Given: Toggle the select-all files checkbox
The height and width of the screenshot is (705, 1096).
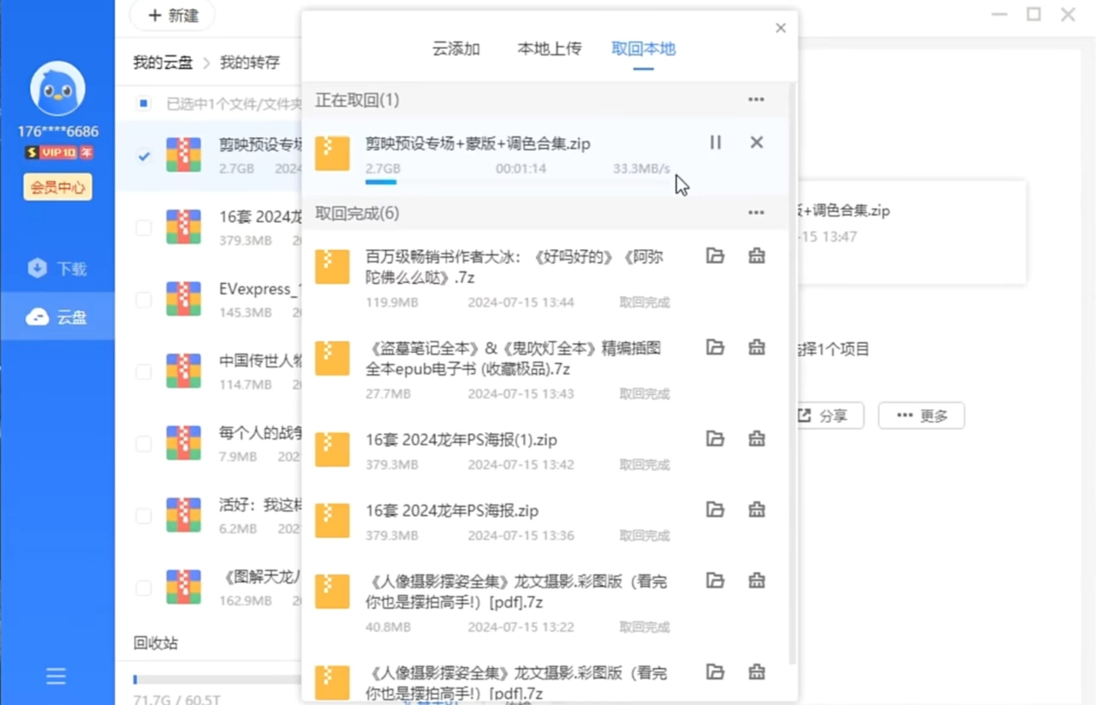Looking at the screenshot, I should [x=143, y=104].
